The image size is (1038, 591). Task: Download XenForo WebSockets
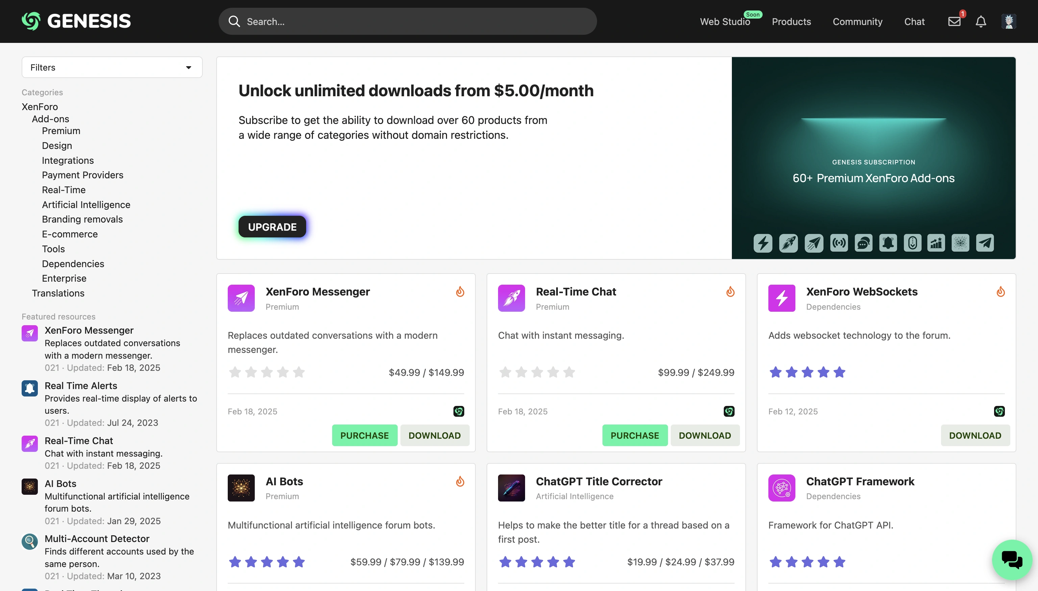tap(975, 435)
